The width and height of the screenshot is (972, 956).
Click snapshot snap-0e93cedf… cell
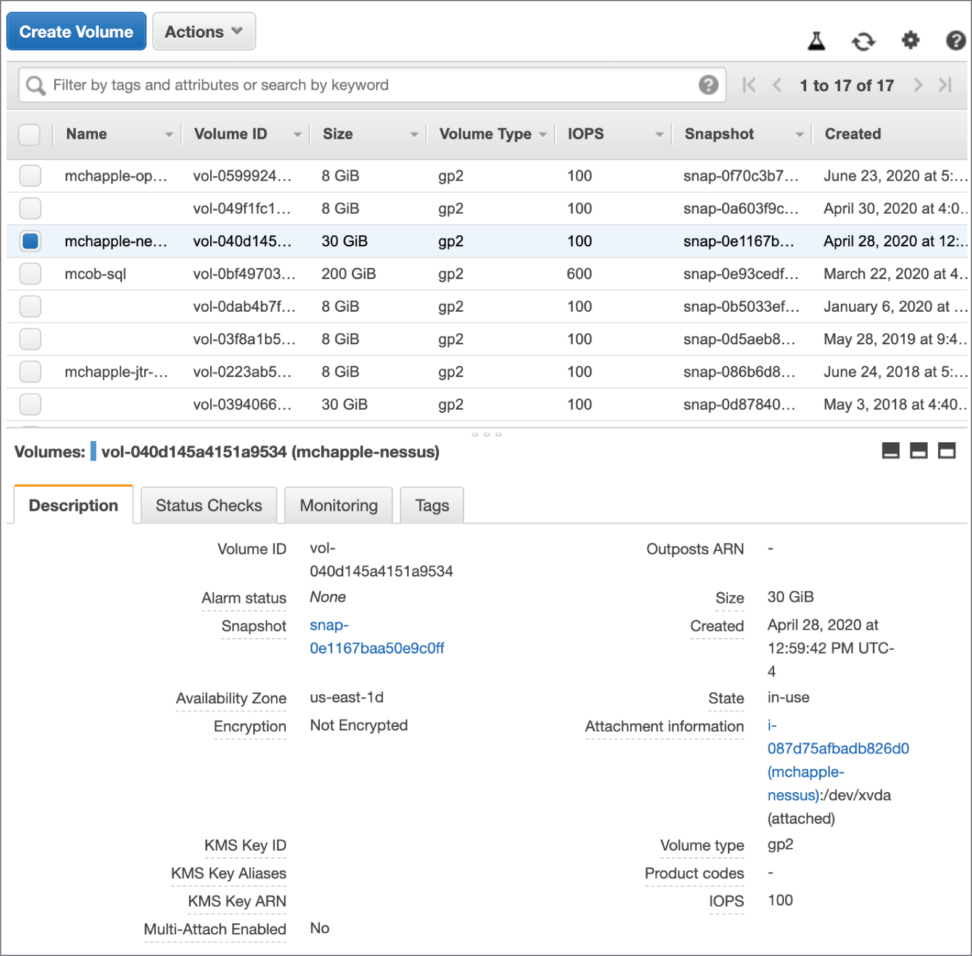pyautogui.click(x=741, y=273)
